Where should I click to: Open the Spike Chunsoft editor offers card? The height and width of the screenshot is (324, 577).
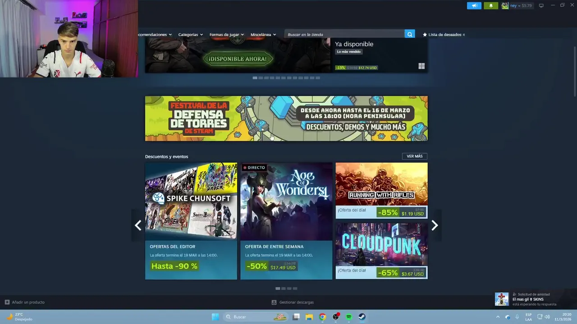click(191, 221)
